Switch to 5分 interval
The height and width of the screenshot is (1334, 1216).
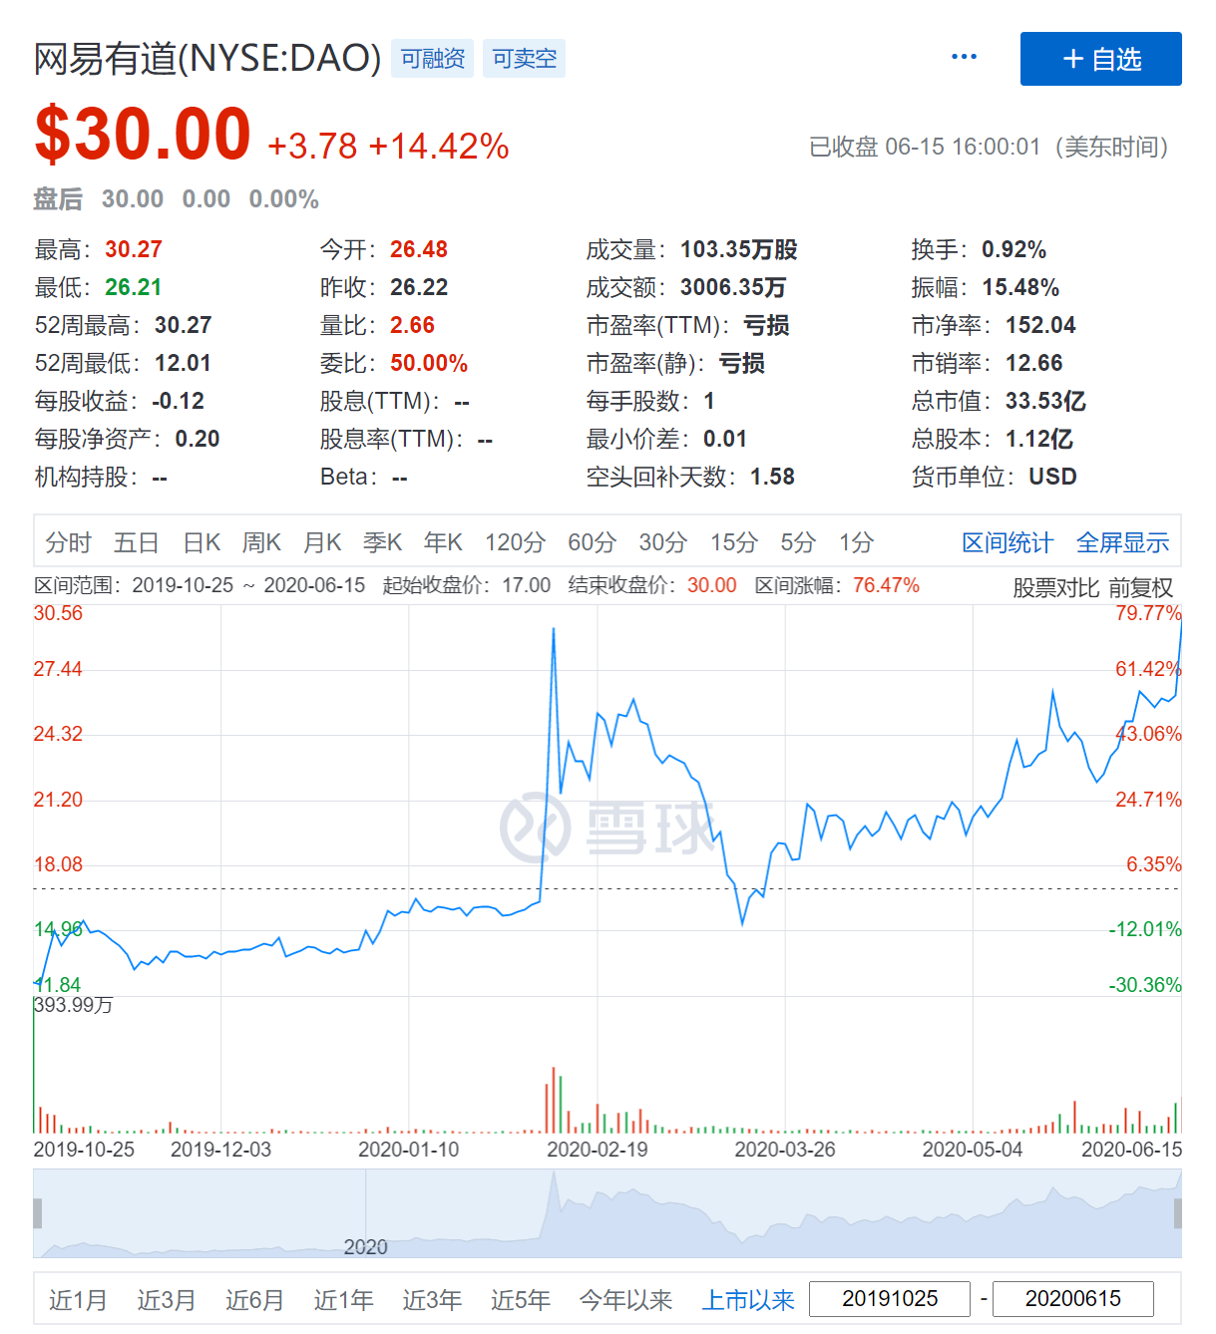point(798,542)
